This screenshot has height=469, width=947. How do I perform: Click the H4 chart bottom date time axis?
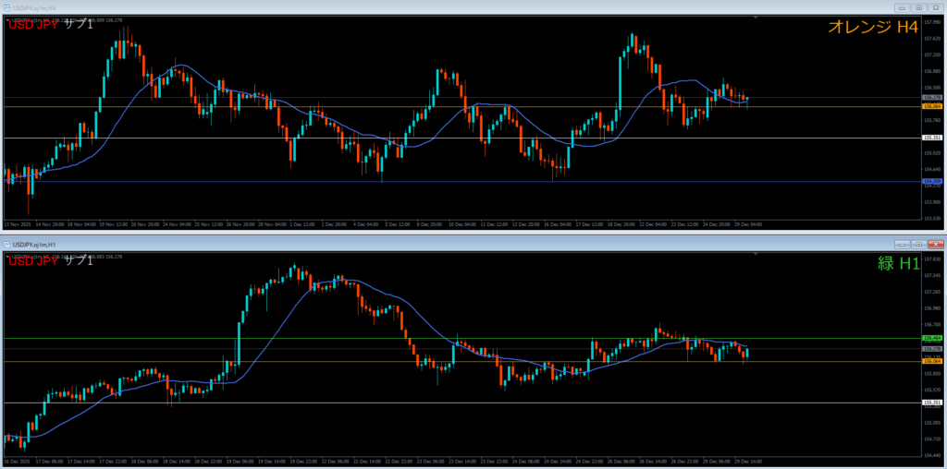coord(462,224)
